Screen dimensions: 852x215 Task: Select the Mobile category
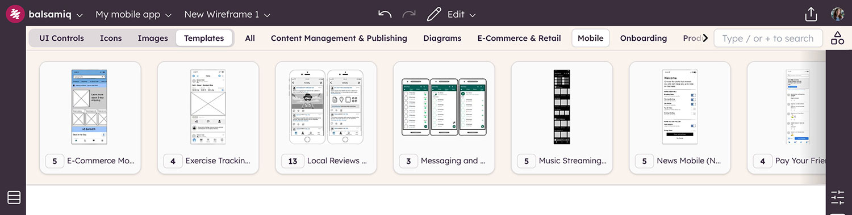pyautogui.click(x=590, y=38)
